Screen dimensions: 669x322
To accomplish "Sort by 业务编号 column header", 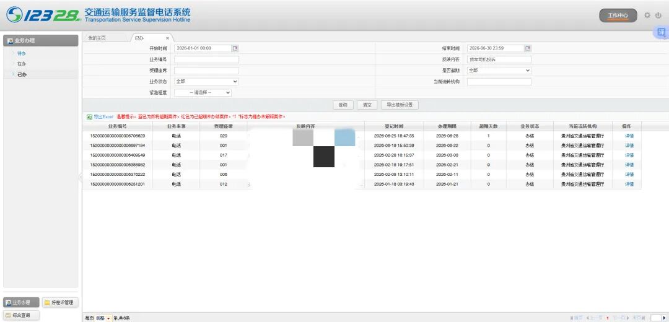I will click(x=117, y=126).
